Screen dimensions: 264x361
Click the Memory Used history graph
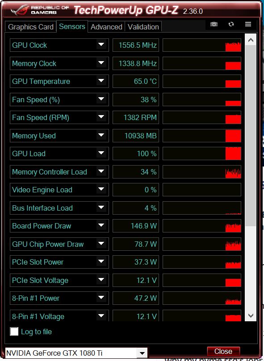202,135
